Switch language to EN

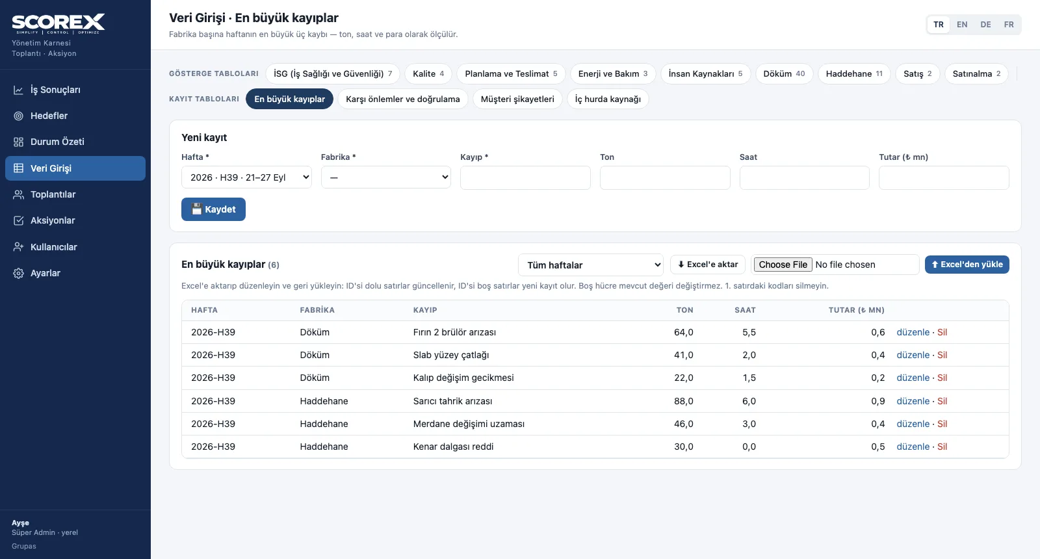click(962, 25)
